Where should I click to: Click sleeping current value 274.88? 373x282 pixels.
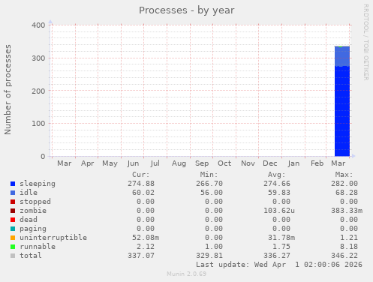tap(141, 184)
